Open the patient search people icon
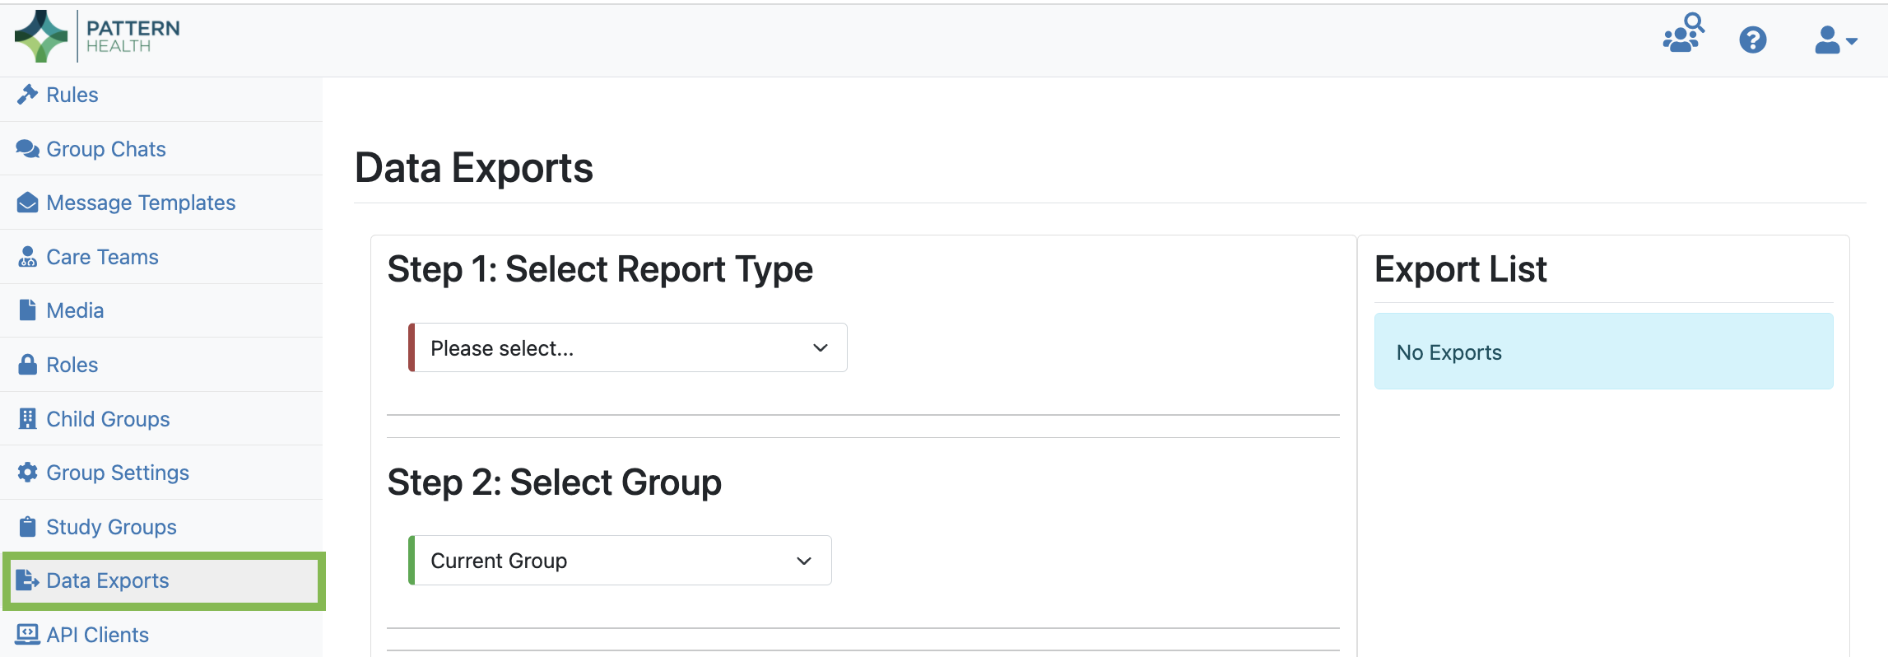1888x657 pixels. (x=1683, y=34)
